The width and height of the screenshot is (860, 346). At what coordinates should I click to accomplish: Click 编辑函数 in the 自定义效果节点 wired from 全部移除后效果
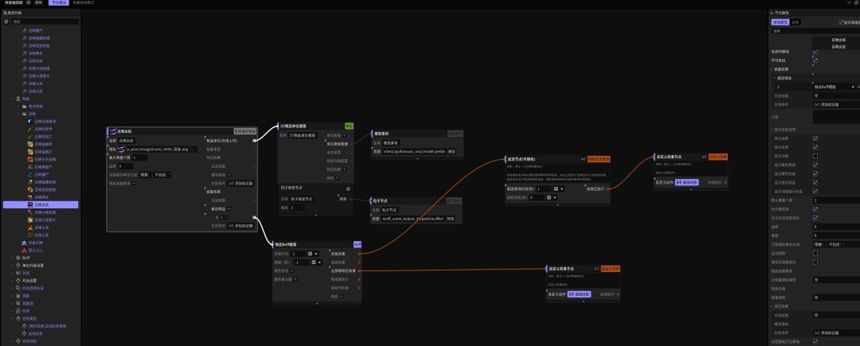579,294
